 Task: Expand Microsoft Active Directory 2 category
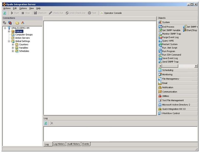pos(178,105)
